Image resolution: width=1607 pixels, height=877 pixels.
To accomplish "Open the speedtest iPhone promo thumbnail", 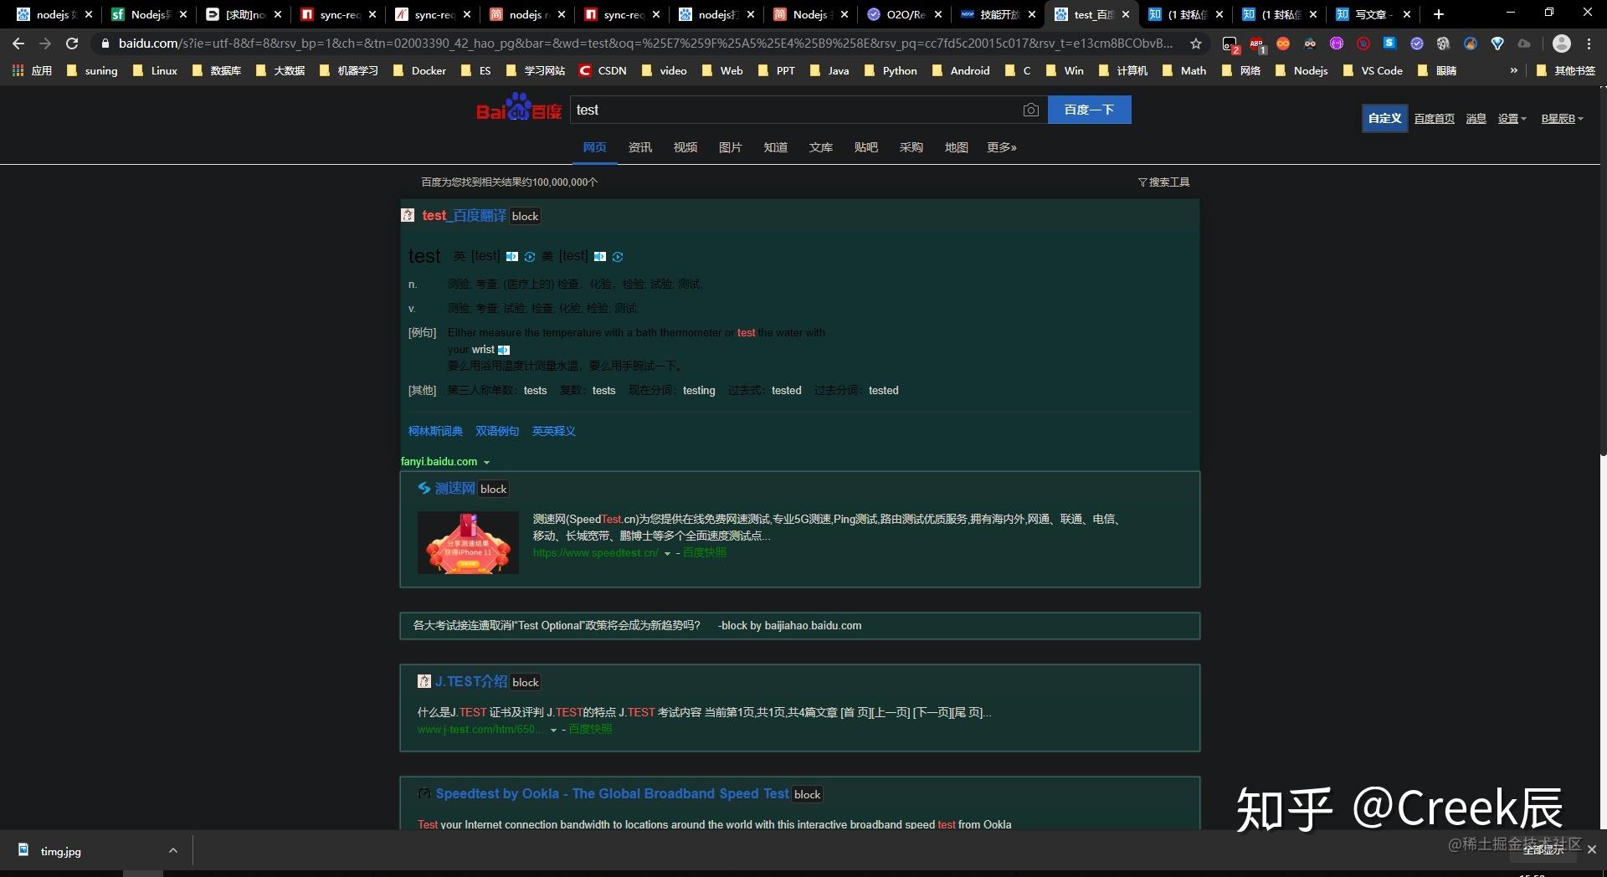I will tap(468, 542).
